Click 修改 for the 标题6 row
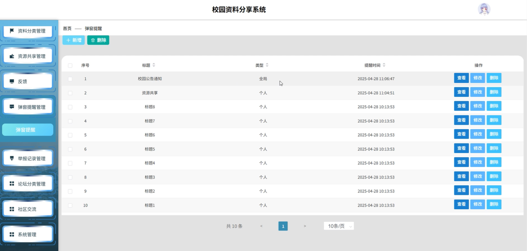Image resolution: width=527 pixels, height=251 pixels. [478, 134]
